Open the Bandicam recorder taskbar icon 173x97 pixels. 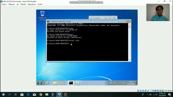pyautogui.click(x=65, y=95)
